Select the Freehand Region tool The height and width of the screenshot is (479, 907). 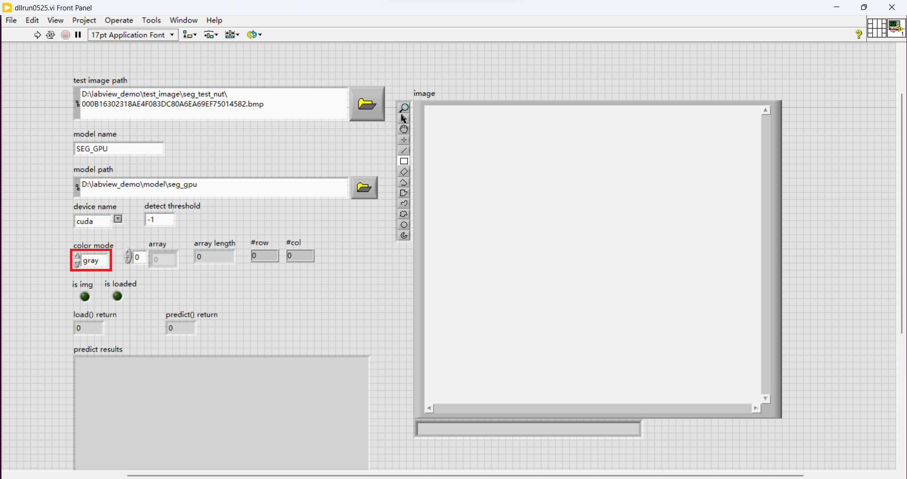click(x=404, y=214)
